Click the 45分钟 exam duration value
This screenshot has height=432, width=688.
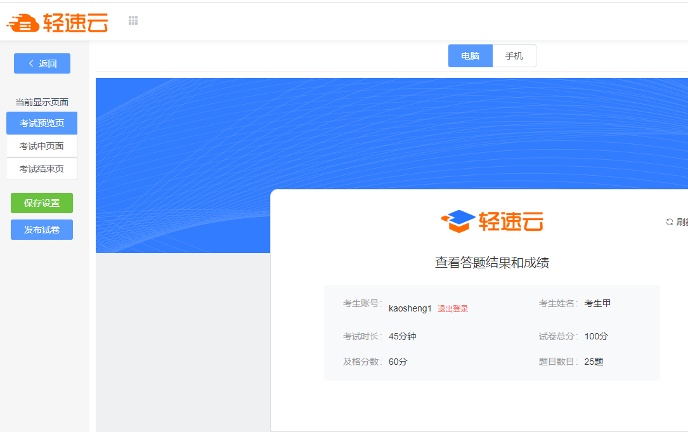coord(402,336)
